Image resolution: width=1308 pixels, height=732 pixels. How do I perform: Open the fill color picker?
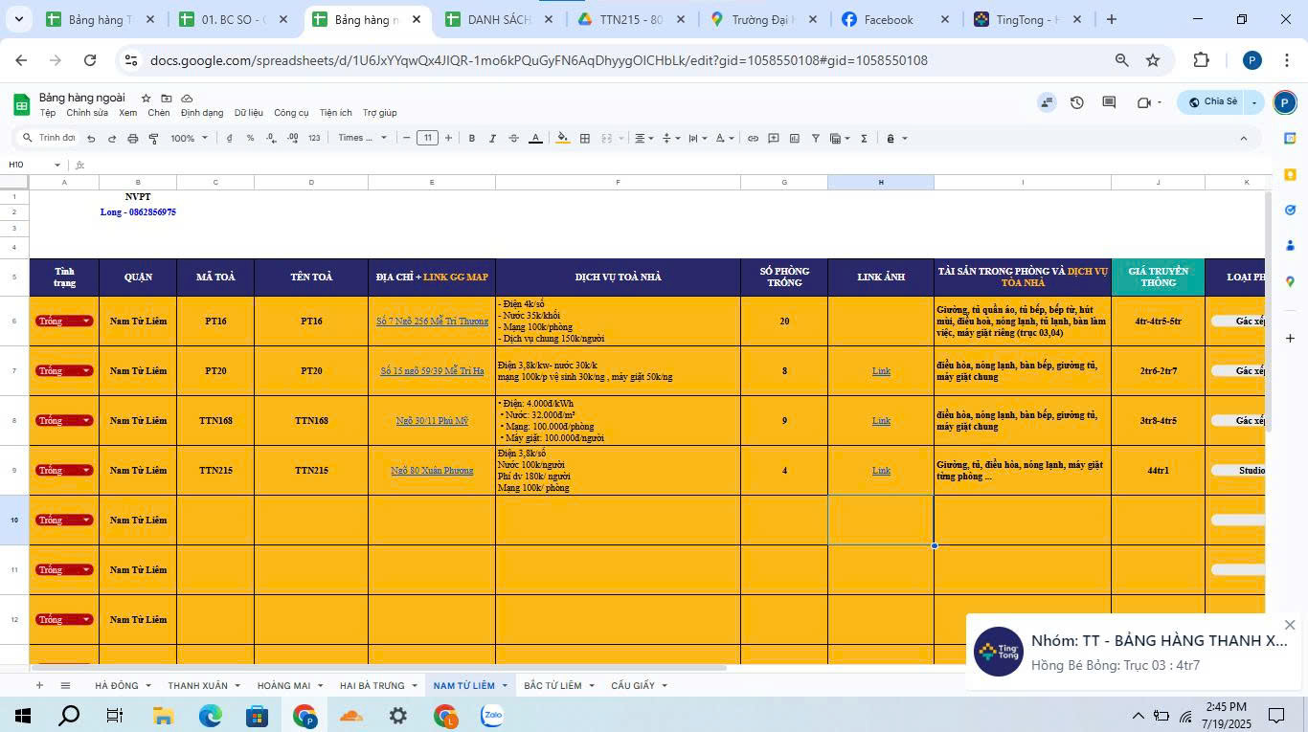coord(563,139)
